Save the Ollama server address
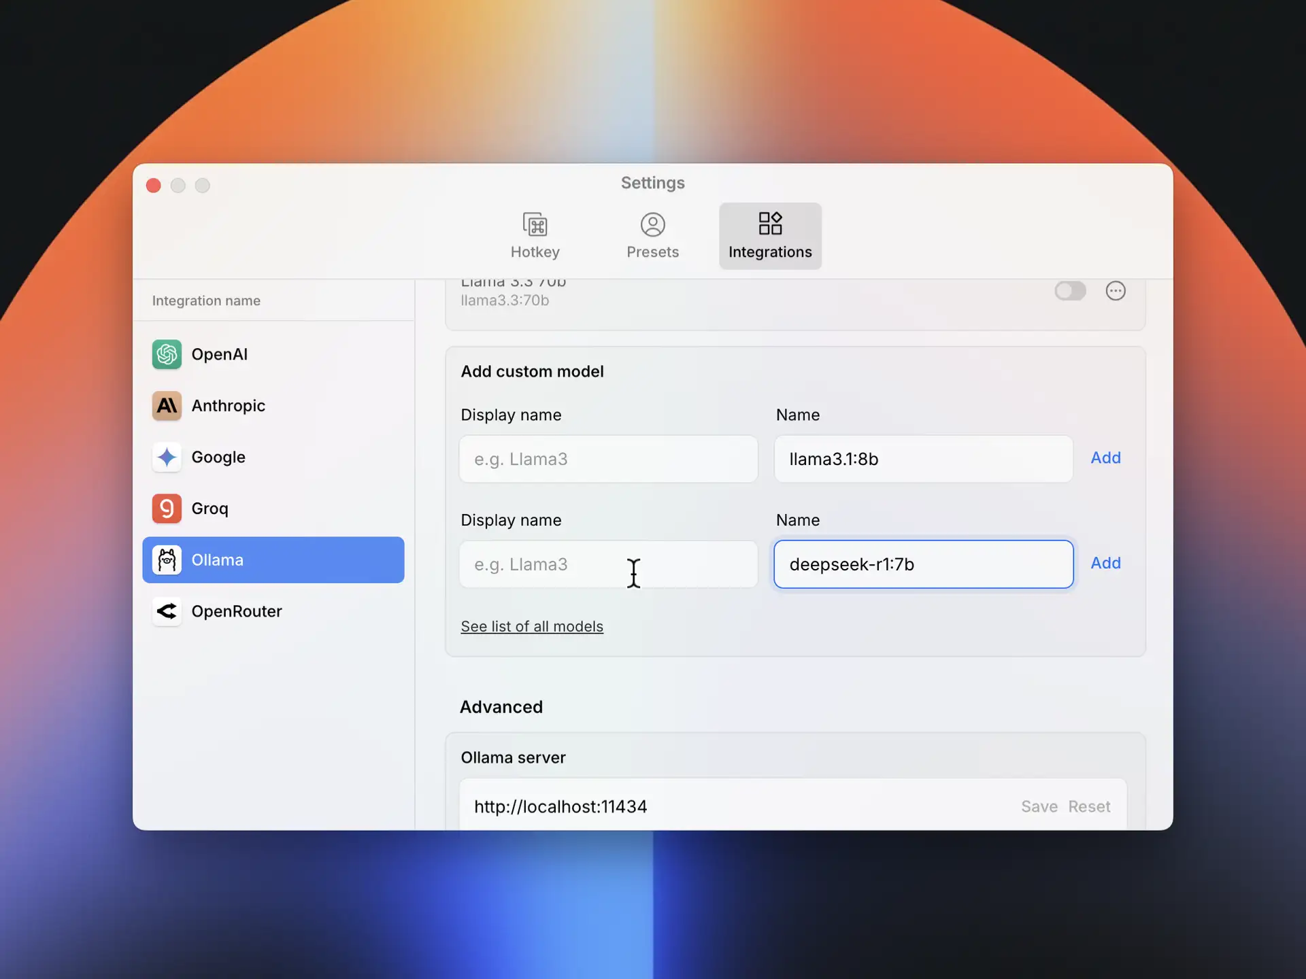Viewport: 1306px width, 979px height. (x=1039, y=806)
